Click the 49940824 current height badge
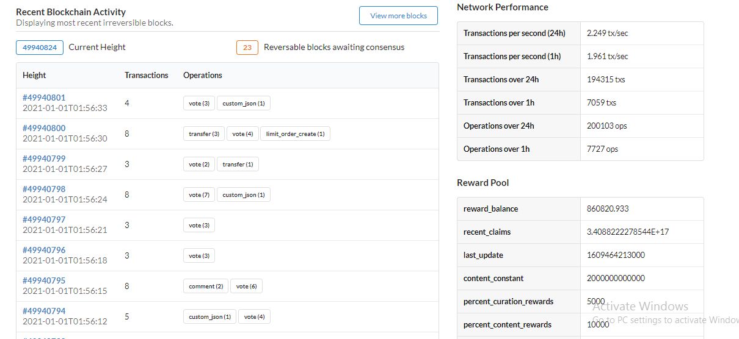Viewport: 739px width, 339px height. (40, 48)
